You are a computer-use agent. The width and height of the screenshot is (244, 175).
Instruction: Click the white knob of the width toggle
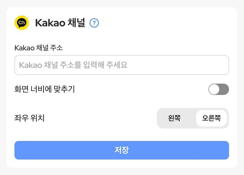[x=214, y=89]
